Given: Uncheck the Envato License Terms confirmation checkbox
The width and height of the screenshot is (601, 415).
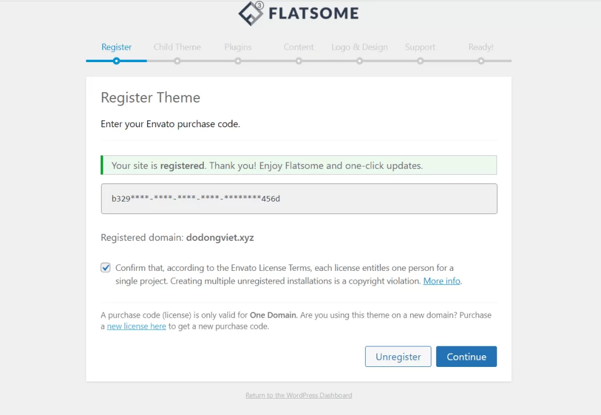Looking at the screenshot, I should tap(105, 267).
